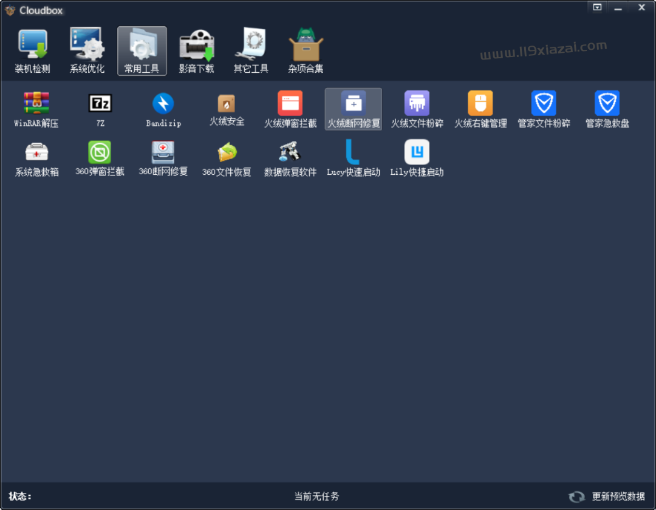Screen dimensions: 656x510
Task: Open the title bar dropdown menu button
Action: coord(597,7)
